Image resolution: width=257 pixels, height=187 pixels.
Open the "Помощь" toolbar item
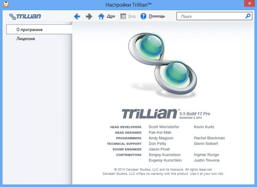click(x=156, y=17)
